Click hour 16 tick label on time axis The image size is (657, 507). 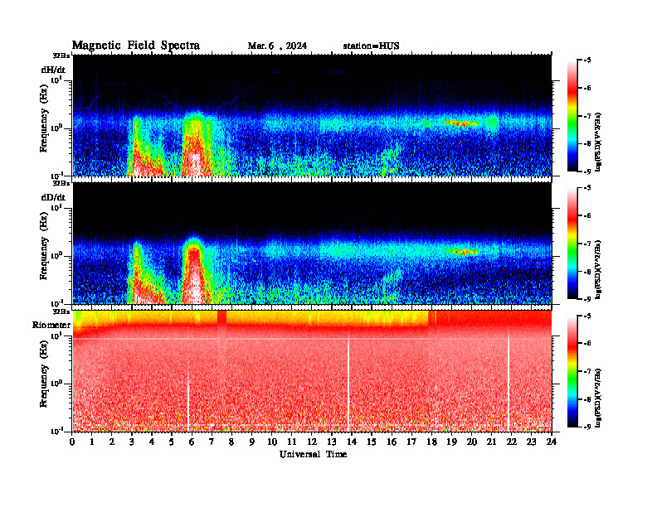(392, 442)
